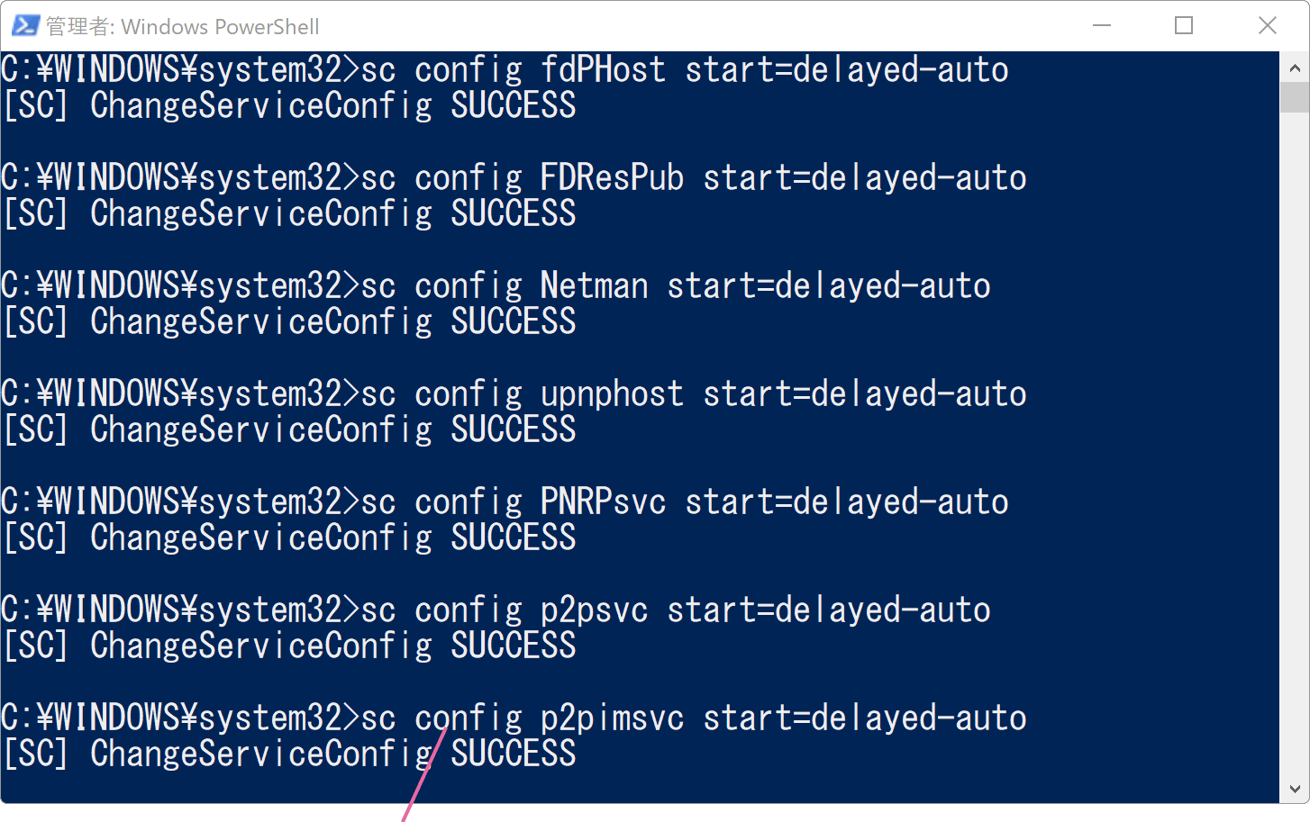
Task: Click the scrollbar up arrow
Action: (x=1294, y=68)
